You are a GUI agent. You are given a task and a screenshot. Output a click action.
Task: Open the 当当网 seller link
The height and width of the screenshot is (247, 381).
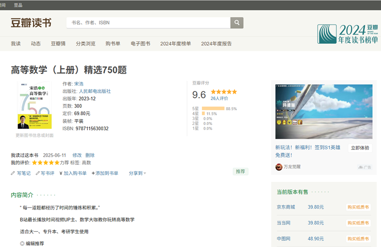284,223
